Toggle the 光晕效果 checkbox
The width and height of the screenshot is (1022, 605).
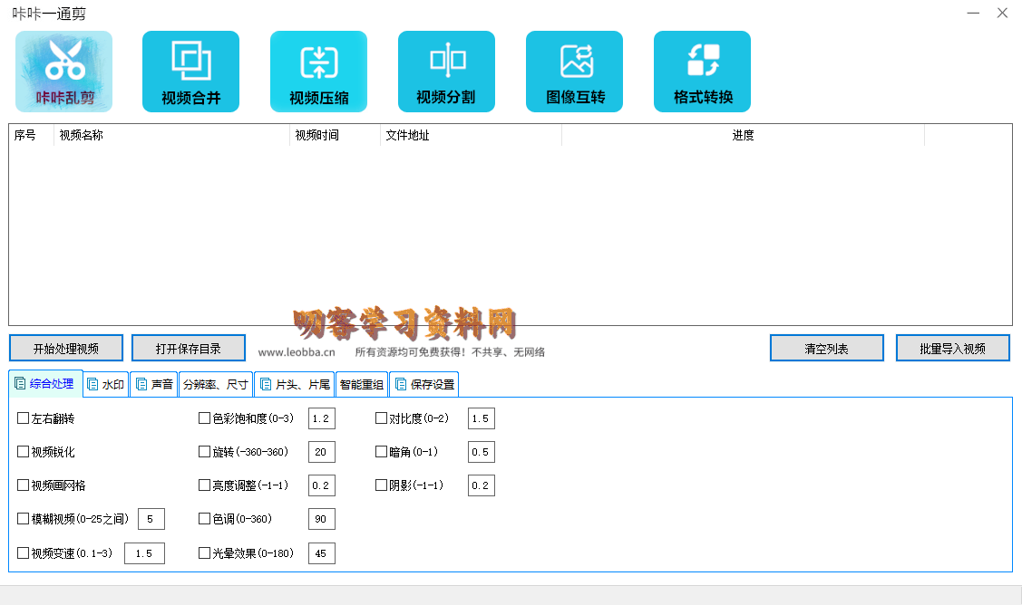coord(204,552)
